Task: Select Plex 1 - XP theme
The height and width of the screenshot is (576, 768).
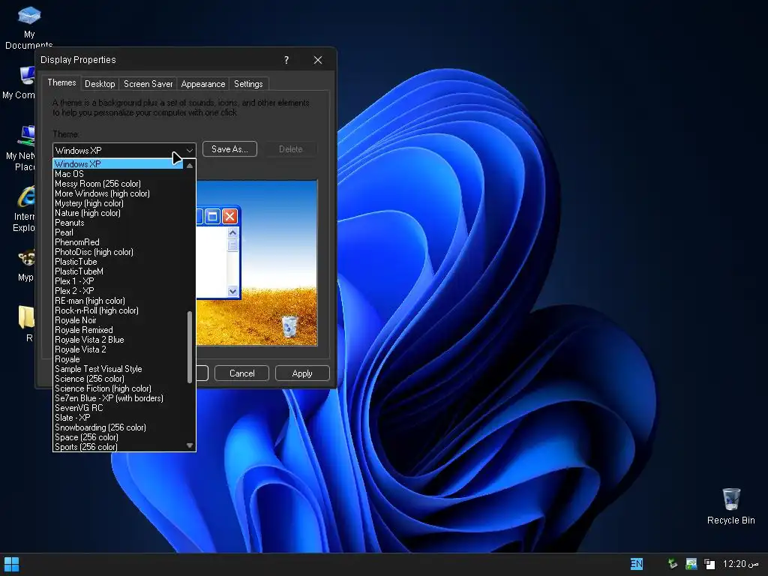Action: (118, 281)
